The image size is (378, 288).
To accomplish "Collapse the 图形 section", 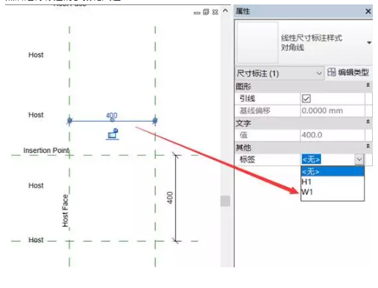I will pyautogui.click(x=368, y=85).
